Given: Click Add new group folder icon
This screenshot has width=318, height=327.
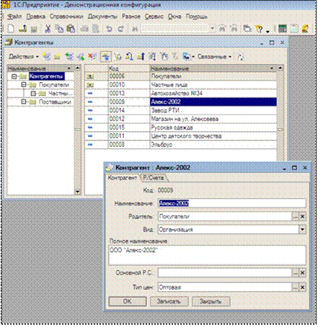Looking at the screenshot, I should pos(57,57).
